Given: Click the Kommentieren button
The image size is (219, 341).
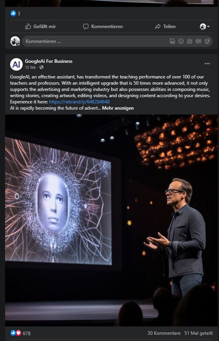Looking at the screenshot, I should (x=103, y=27).
